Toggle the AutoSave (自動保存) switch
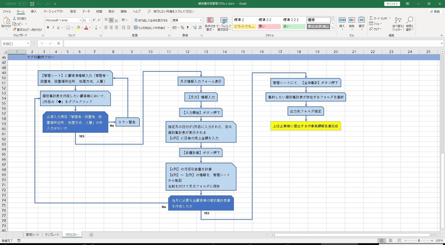The width and height of the screenshot is (445, 245). click(23, 4)
